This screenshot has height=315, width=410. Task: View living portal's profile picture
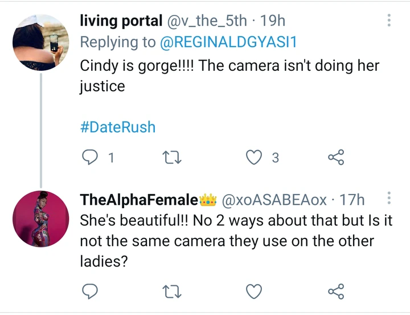[40, 42]
